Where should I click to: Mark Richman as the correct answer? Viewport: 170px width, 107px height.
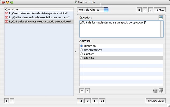[x=81, y=46]
